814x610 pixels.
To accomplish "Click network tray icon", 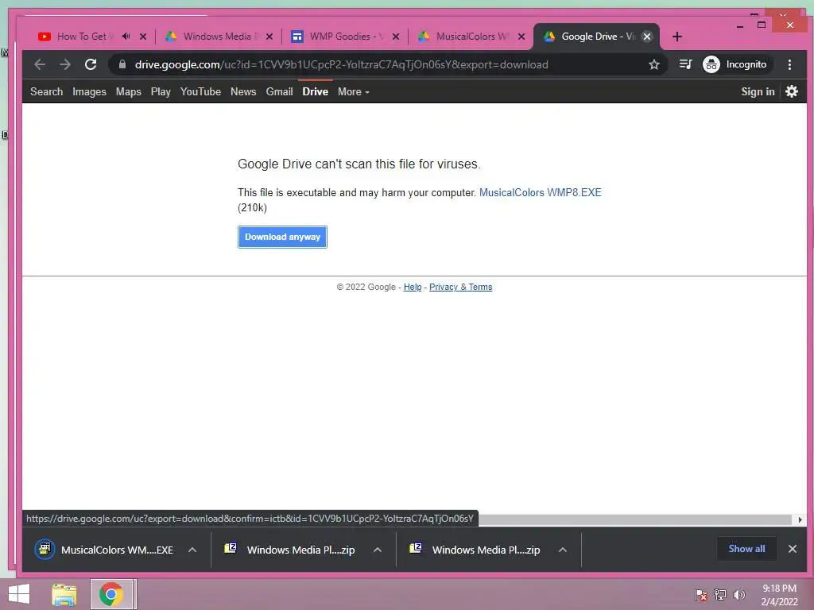I will click(720, 595).
